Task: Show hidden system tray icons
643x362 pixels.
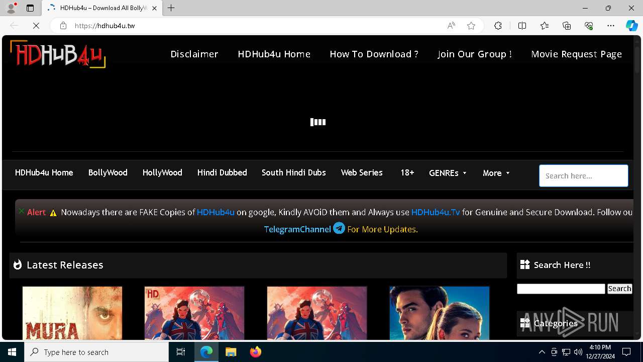Action: click(542, 352)
